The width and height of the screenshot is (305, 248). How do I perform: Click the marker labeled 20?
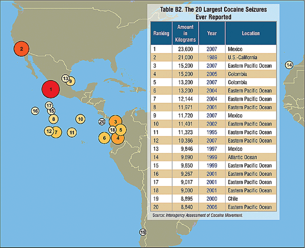(102, 122)
